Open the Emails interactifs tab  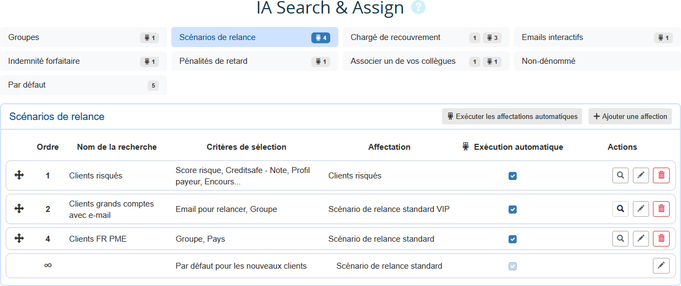pyautogui.click(x=597, y=37)
